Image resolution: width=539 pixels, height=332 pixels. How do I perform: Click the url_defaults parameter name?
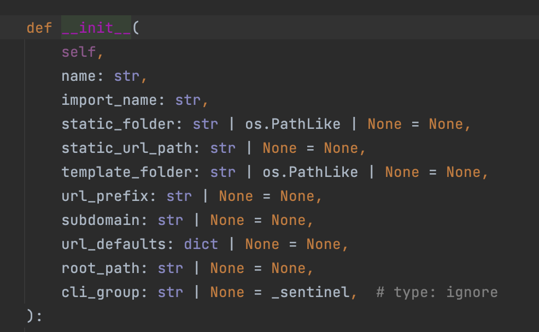tap(114, 245)
